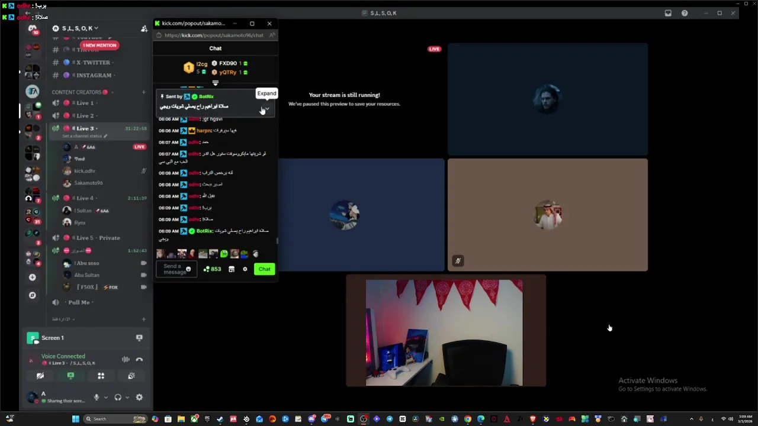Select user Abu Sultan in voice list

click(86, 275)
